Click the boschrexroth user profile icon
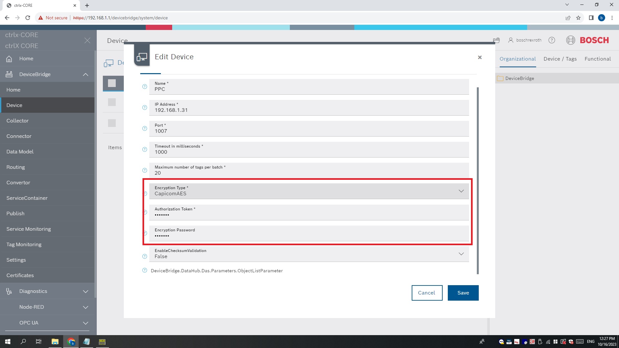 (511, 40)
